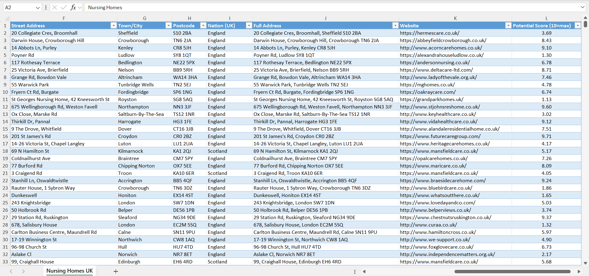Open the function dropdown arrow beside fx
Screen dimensions: 589x276
point(80,7)
